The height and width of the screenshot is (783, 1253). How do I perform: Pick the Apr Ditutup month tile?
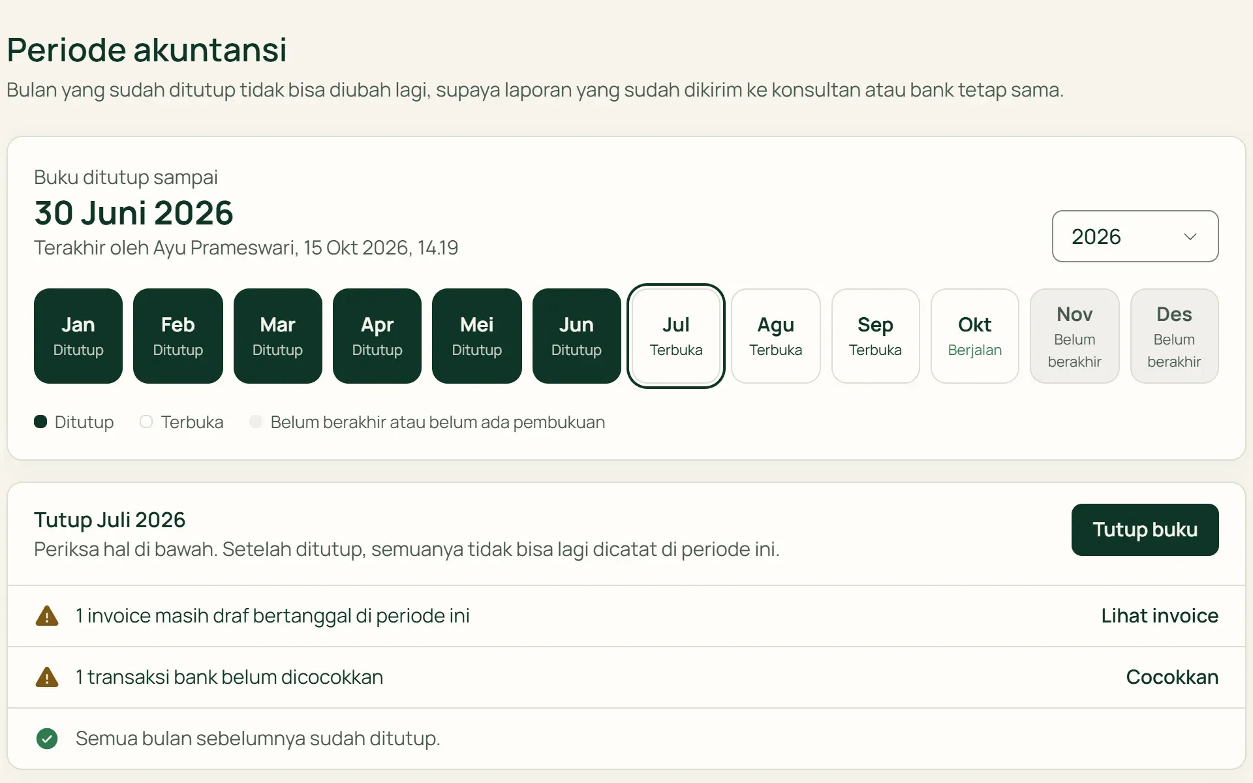tap(377, 336)
